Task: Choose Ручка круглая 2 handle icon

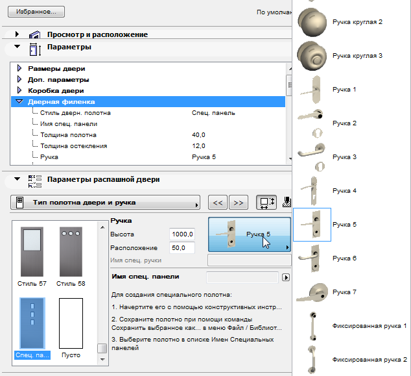Action: [x=312, y=22]
